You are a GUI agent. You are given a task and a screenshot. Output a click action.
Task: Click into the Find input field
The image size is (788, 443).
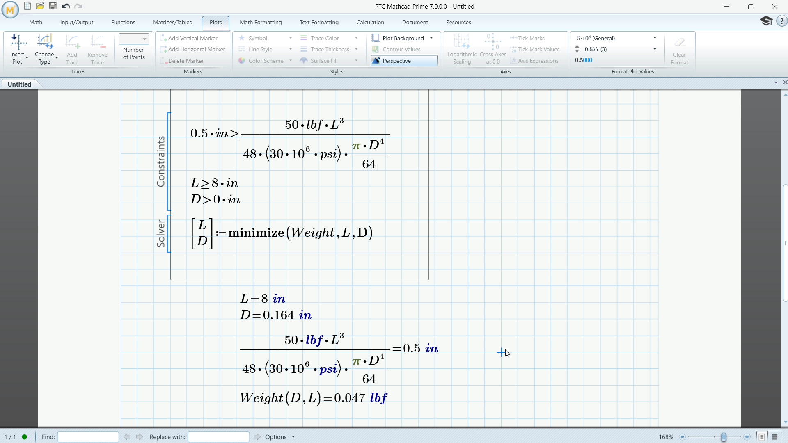click(88, 437)
